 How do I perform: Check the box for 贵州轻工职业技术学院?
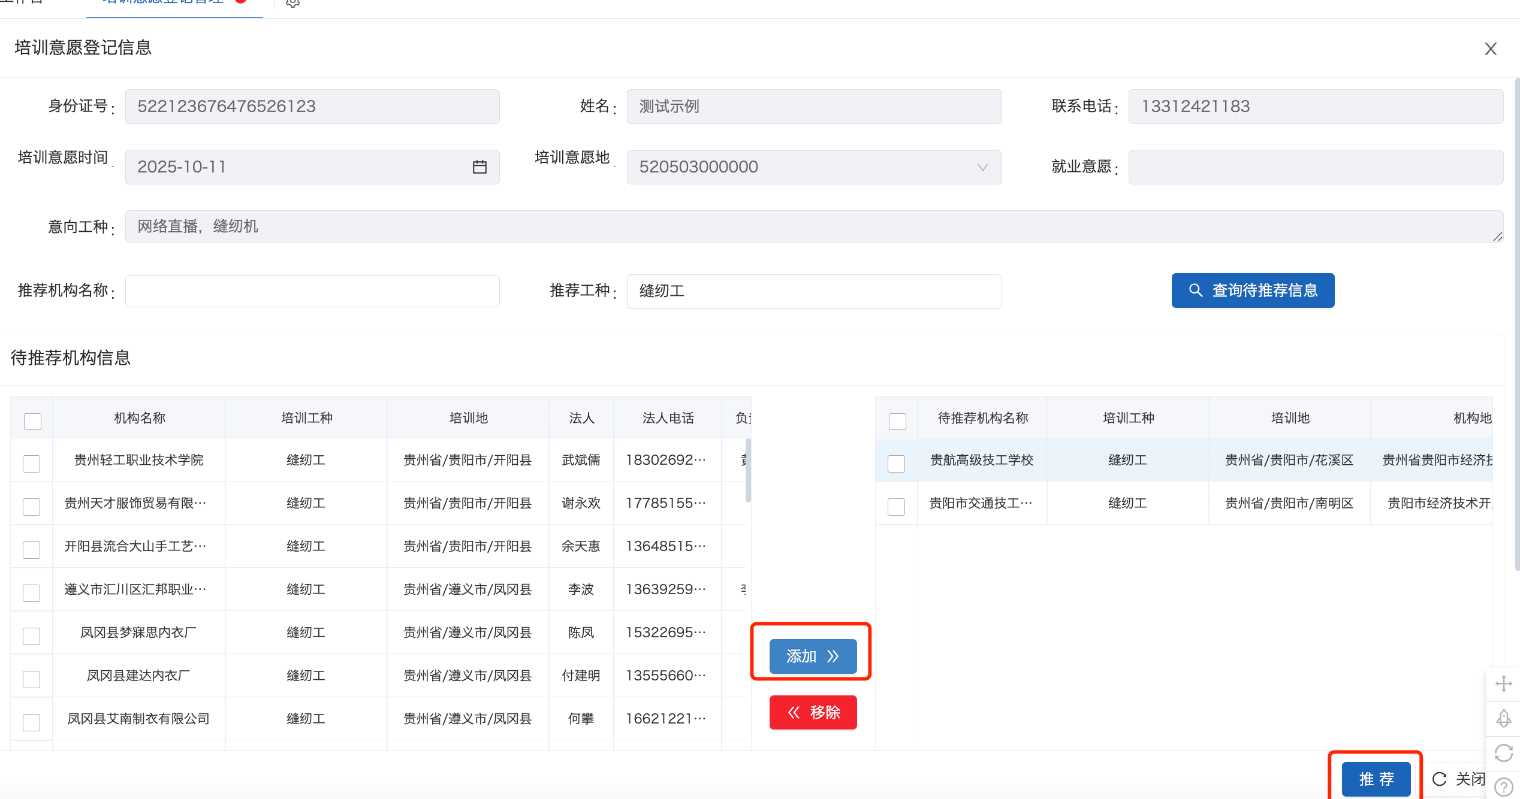point(32,463)
